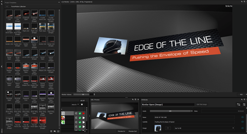247x134 pixels.
Task: Click the Monitor Volume slider
Action: pos(83,94)
